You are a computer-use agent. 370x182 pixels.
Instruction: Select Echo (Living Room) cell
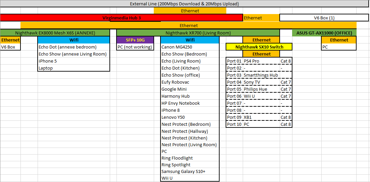point(190,61)
